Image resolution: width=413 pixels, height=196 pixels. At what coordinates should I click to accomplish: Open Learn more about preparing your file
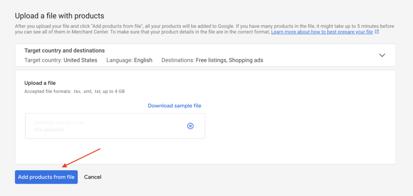tap(322, 32)
